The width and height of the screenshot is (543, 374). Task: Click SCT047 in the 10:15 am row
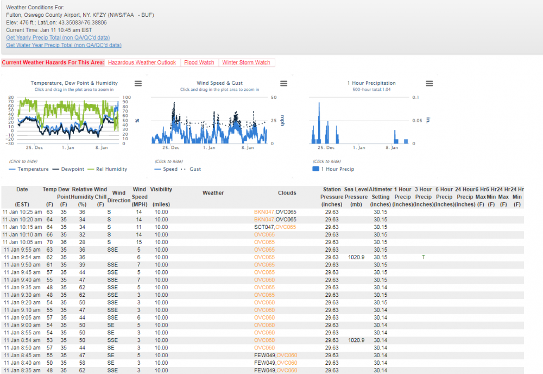pyautogui.click(x=264, y=227)
